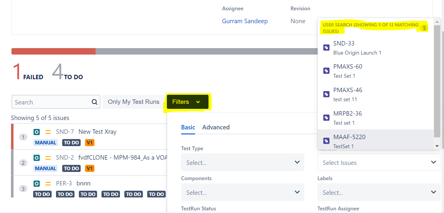Click the Xray test set icon next to SND-33

[x=326, y=47]
